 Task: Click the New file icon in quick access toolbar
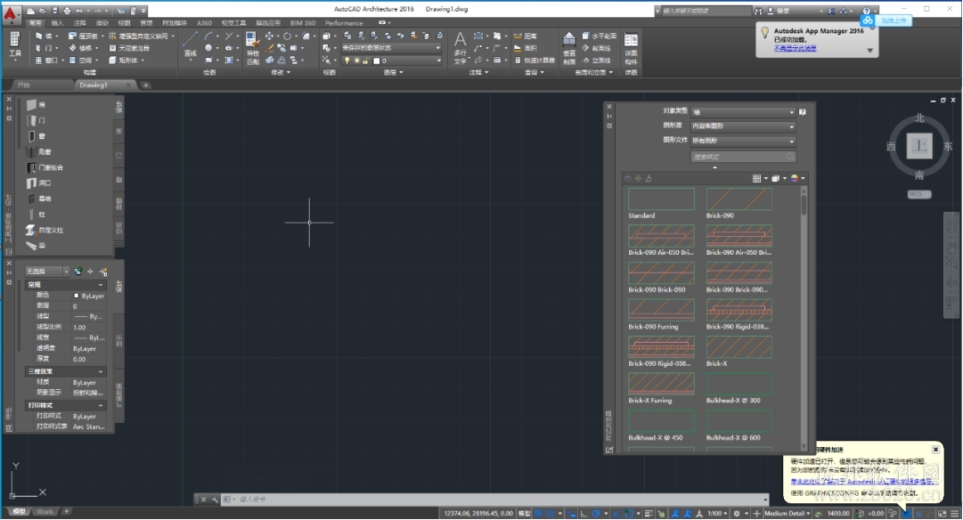[x=30, y=11]
